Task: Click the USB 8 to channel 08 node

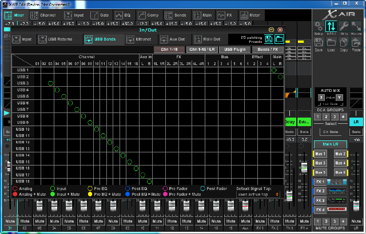Action: [83, 116]
